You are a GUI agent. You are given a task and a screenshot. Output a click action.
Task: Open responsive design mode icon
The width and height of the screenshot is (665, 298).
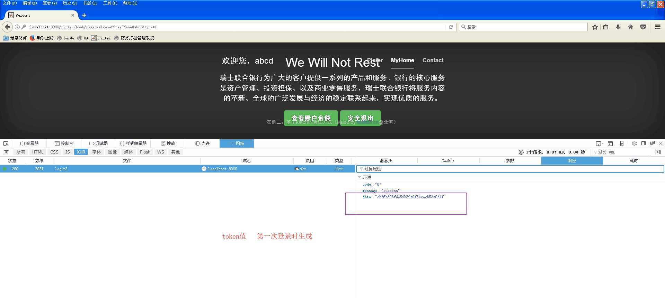pos(622,143)
